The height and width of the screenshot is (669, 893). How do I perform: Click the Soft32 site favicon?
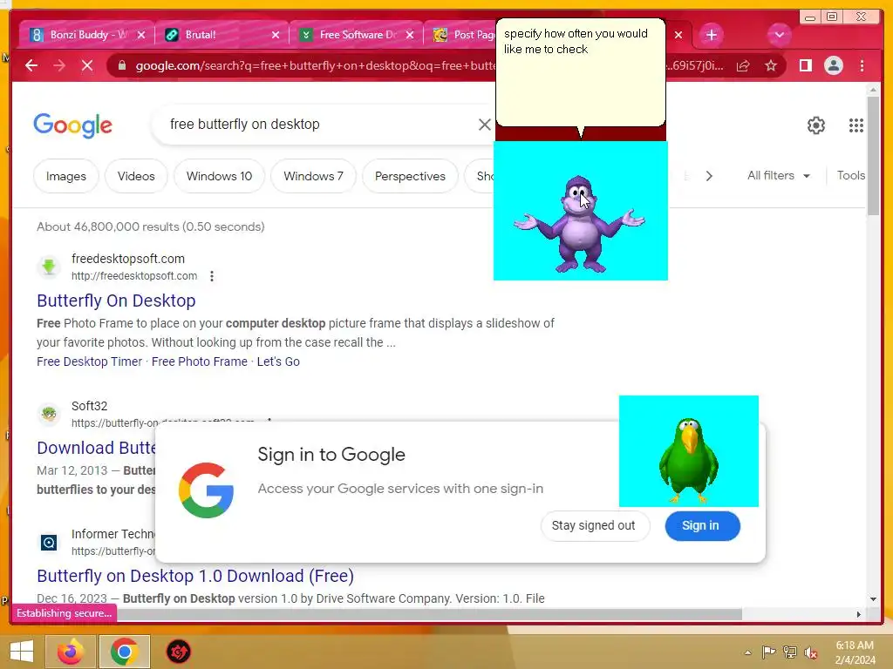[49, 414]
